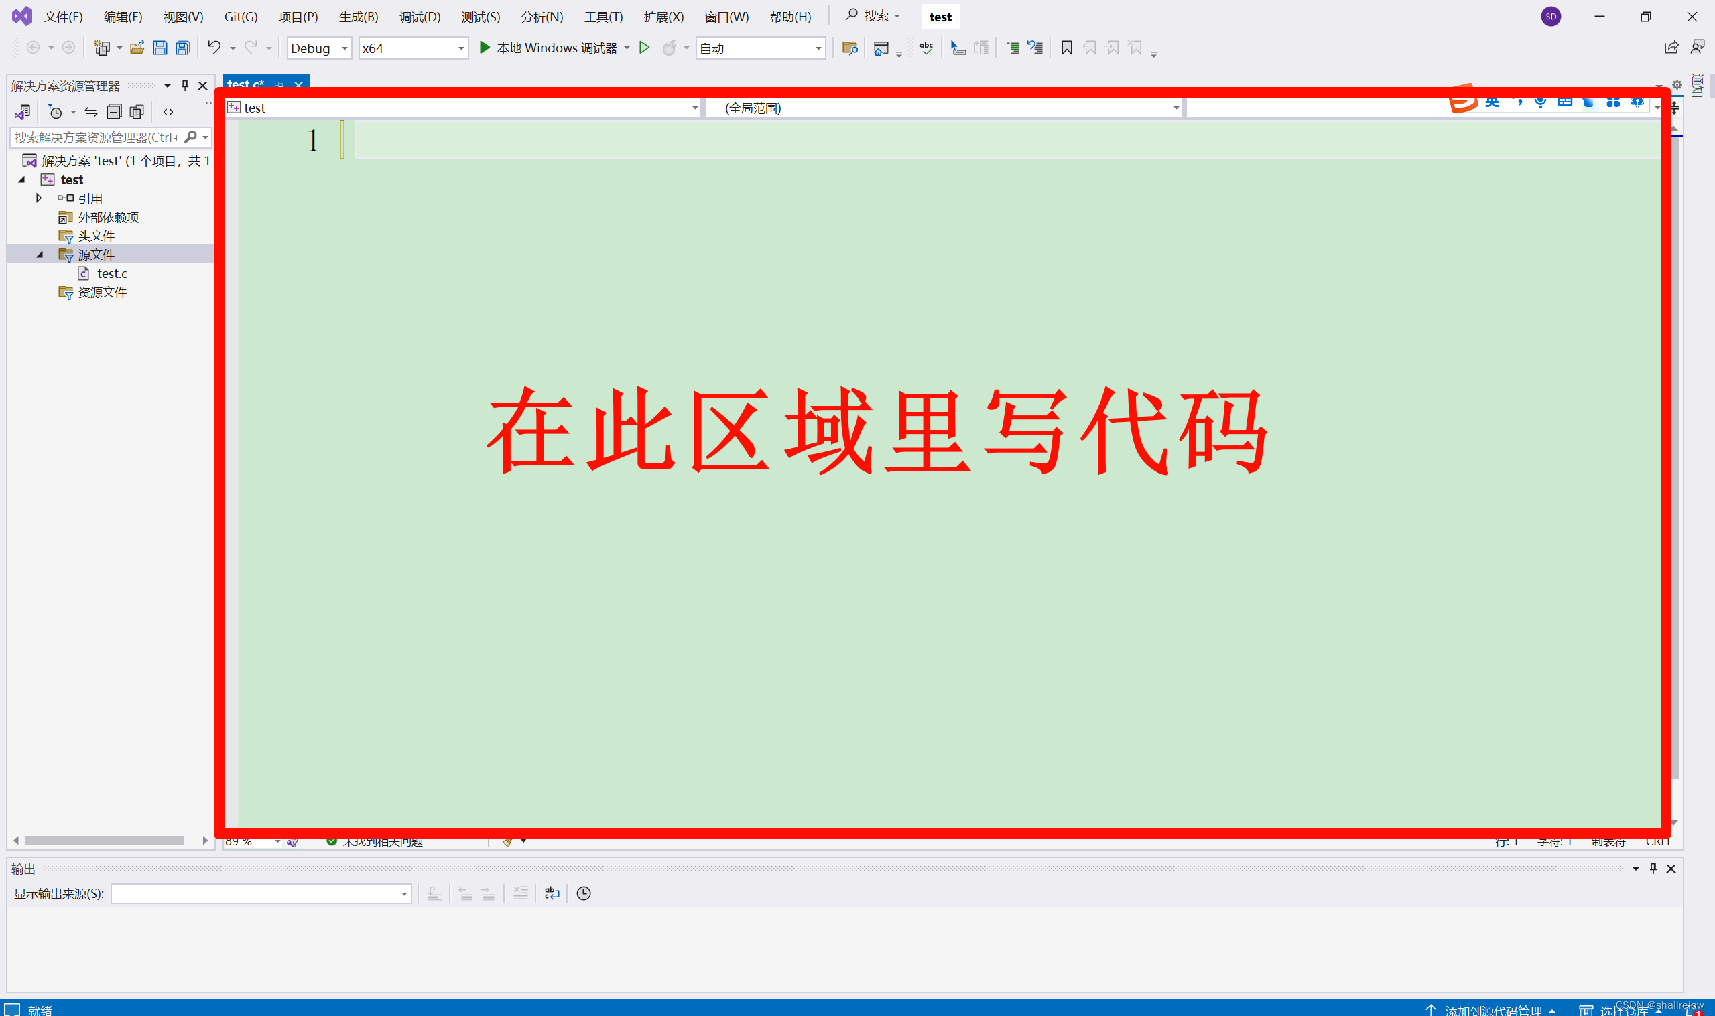Close the Output panel
This screenshot has height=1016, width=1715.
tap(1671, 868)
